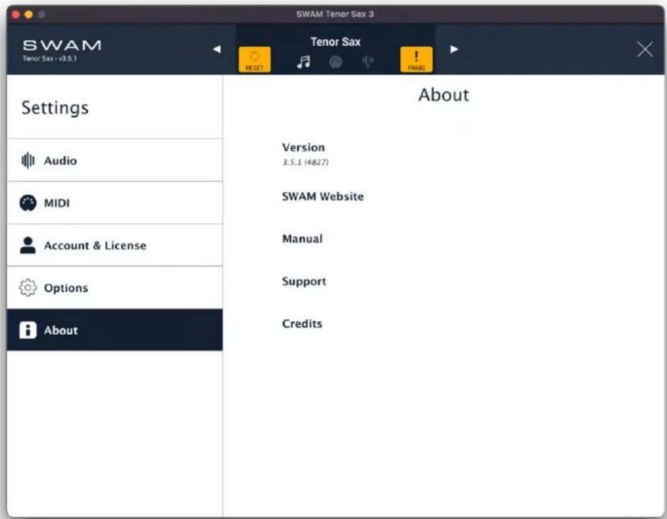The image size is (667, 519).
Task: Click the MIDI sidebar port icon
Action: pyautogui.click(x=28, y=203)
